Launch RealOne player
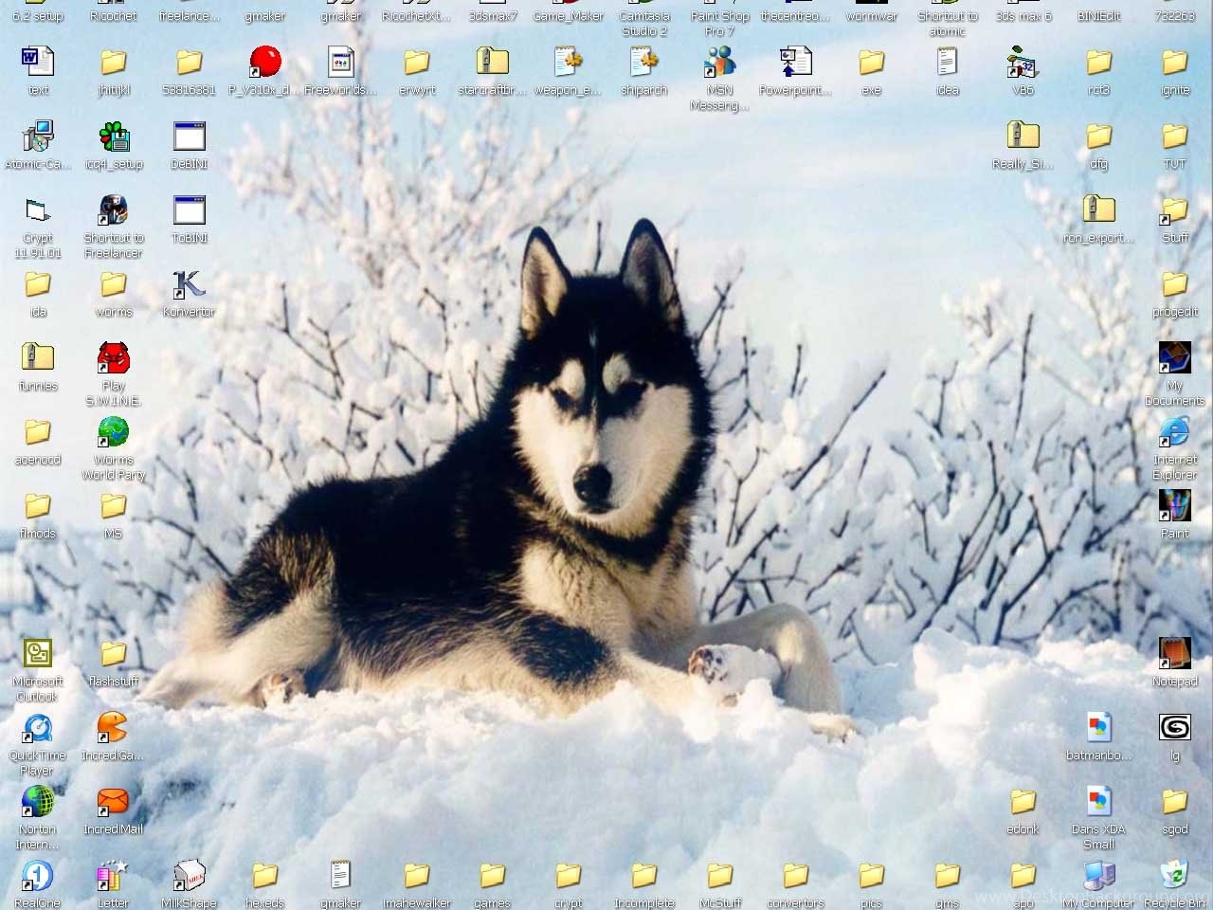Screen dimensions: 1213x910 38,876
